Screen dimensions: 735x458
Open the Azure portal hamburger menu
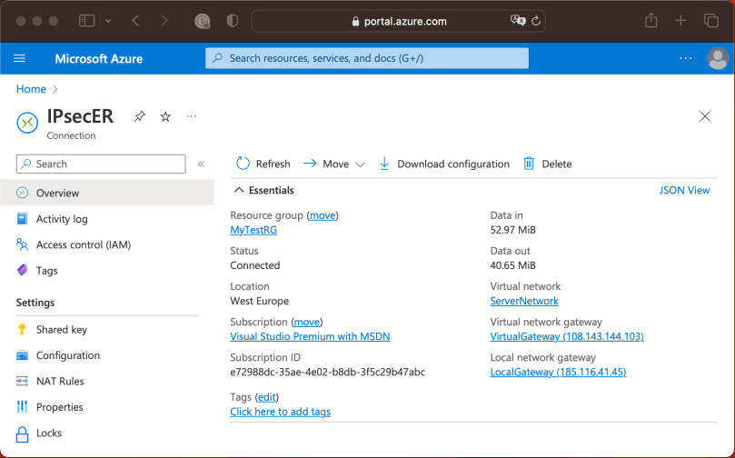click(19, 58)
